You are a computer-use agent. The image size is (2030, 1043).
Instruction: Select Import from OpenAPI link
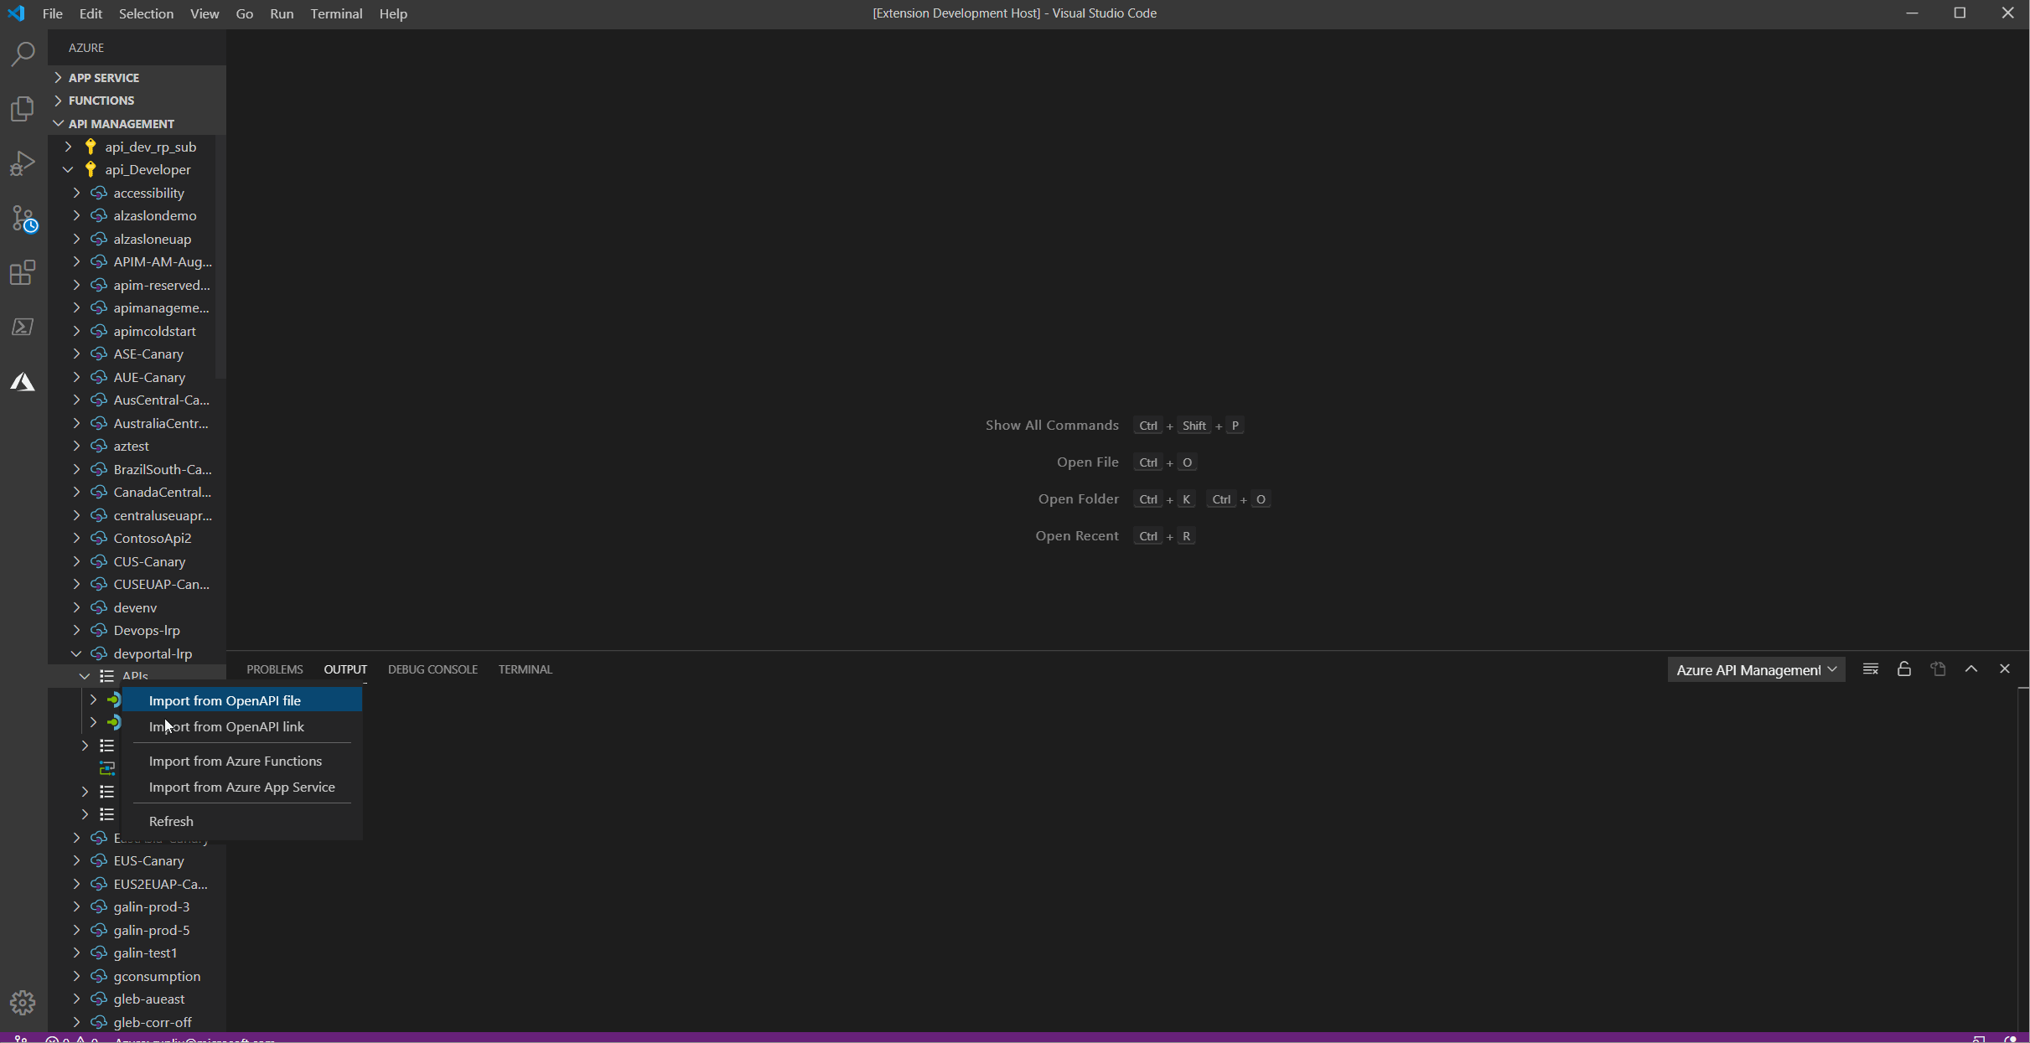[x=226, y=726]
